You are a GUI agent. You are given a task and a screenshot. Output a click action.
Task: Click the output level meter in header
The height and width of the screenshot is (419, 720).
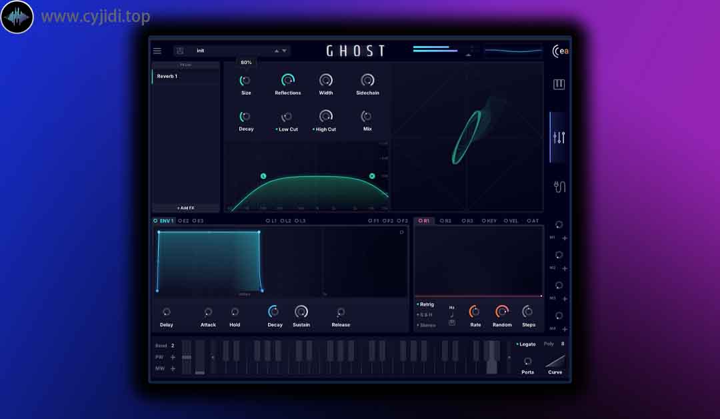click(x=435, y=49)
